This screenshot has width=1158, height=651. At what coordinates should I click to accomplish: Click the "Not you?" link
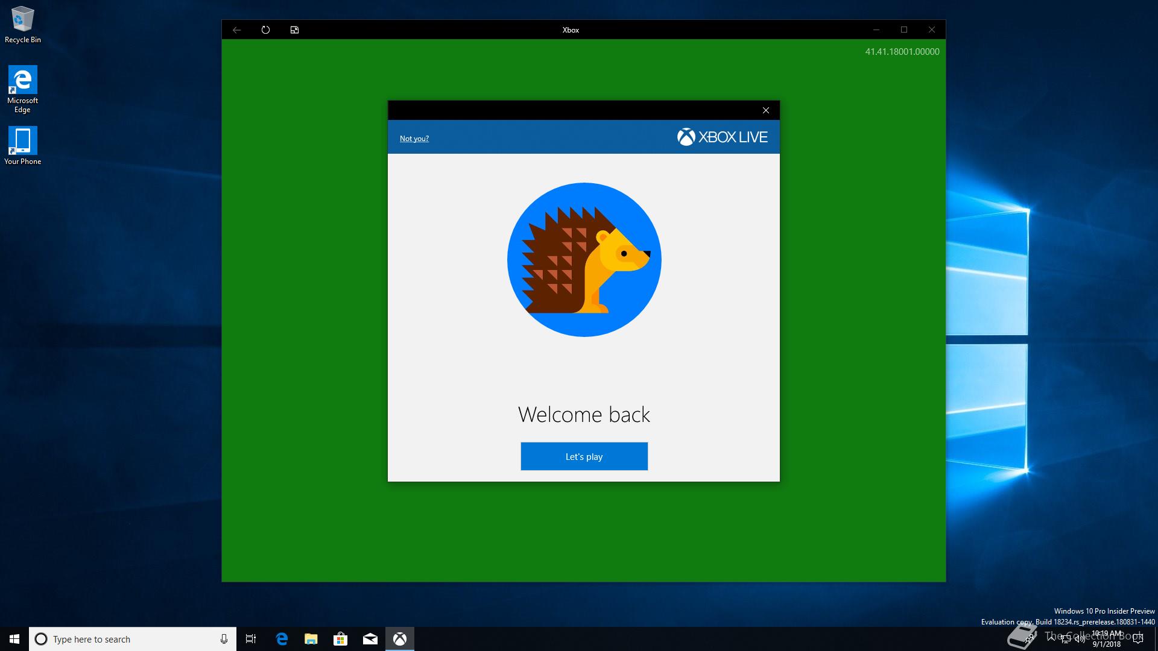click(x=414, y=139)
